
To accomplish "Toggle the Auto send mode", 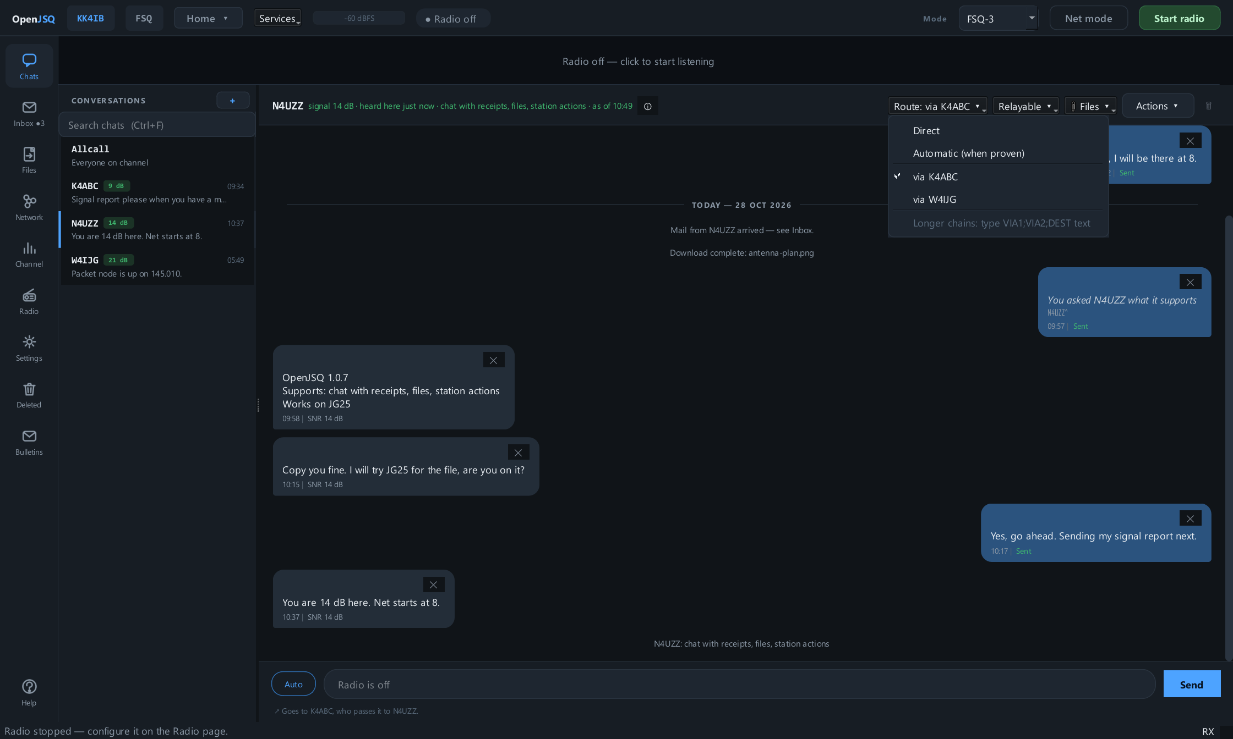I will point(293,684).
